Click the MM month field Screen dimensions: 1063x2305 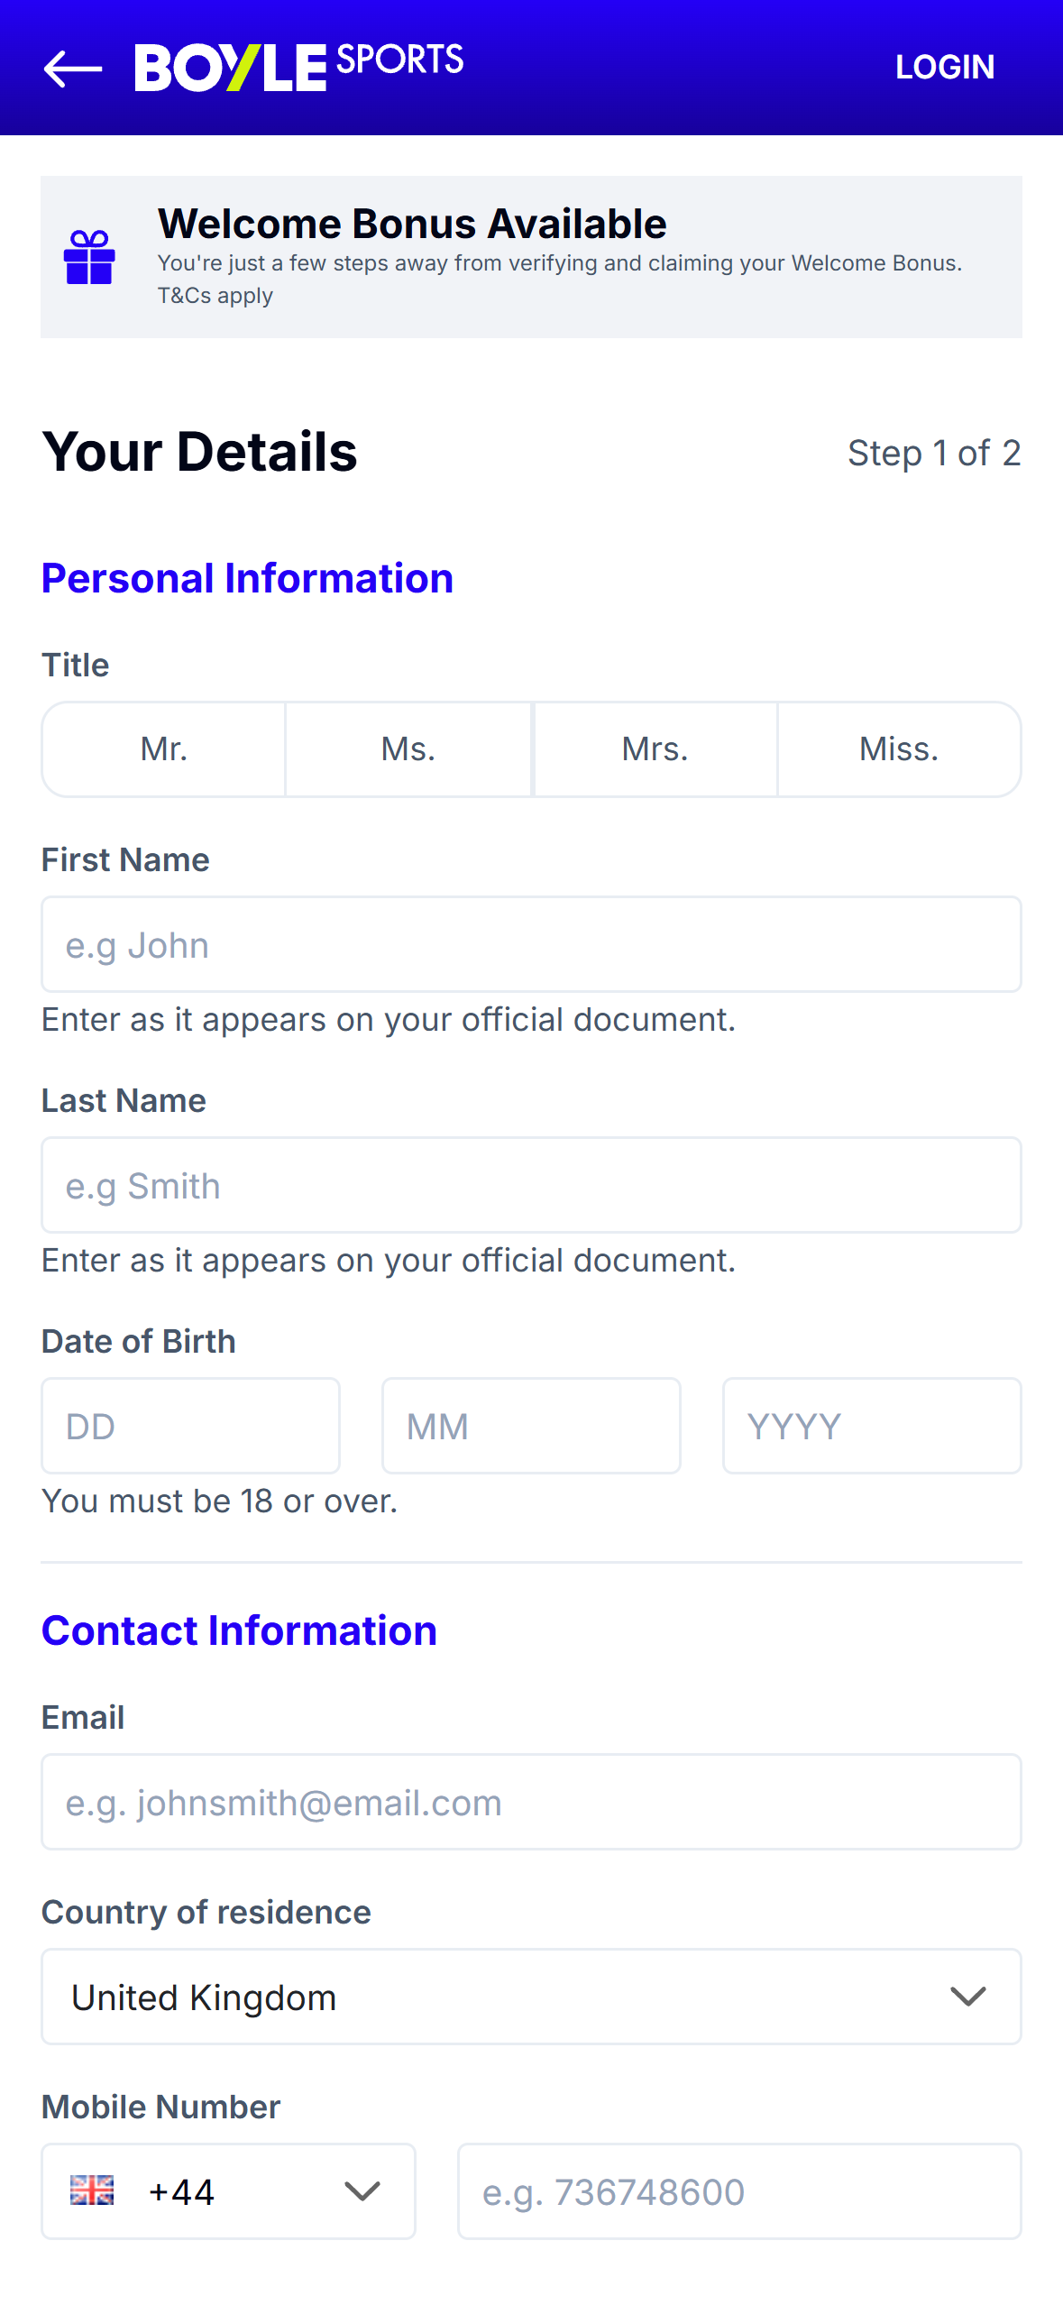tap(531, 1426)
